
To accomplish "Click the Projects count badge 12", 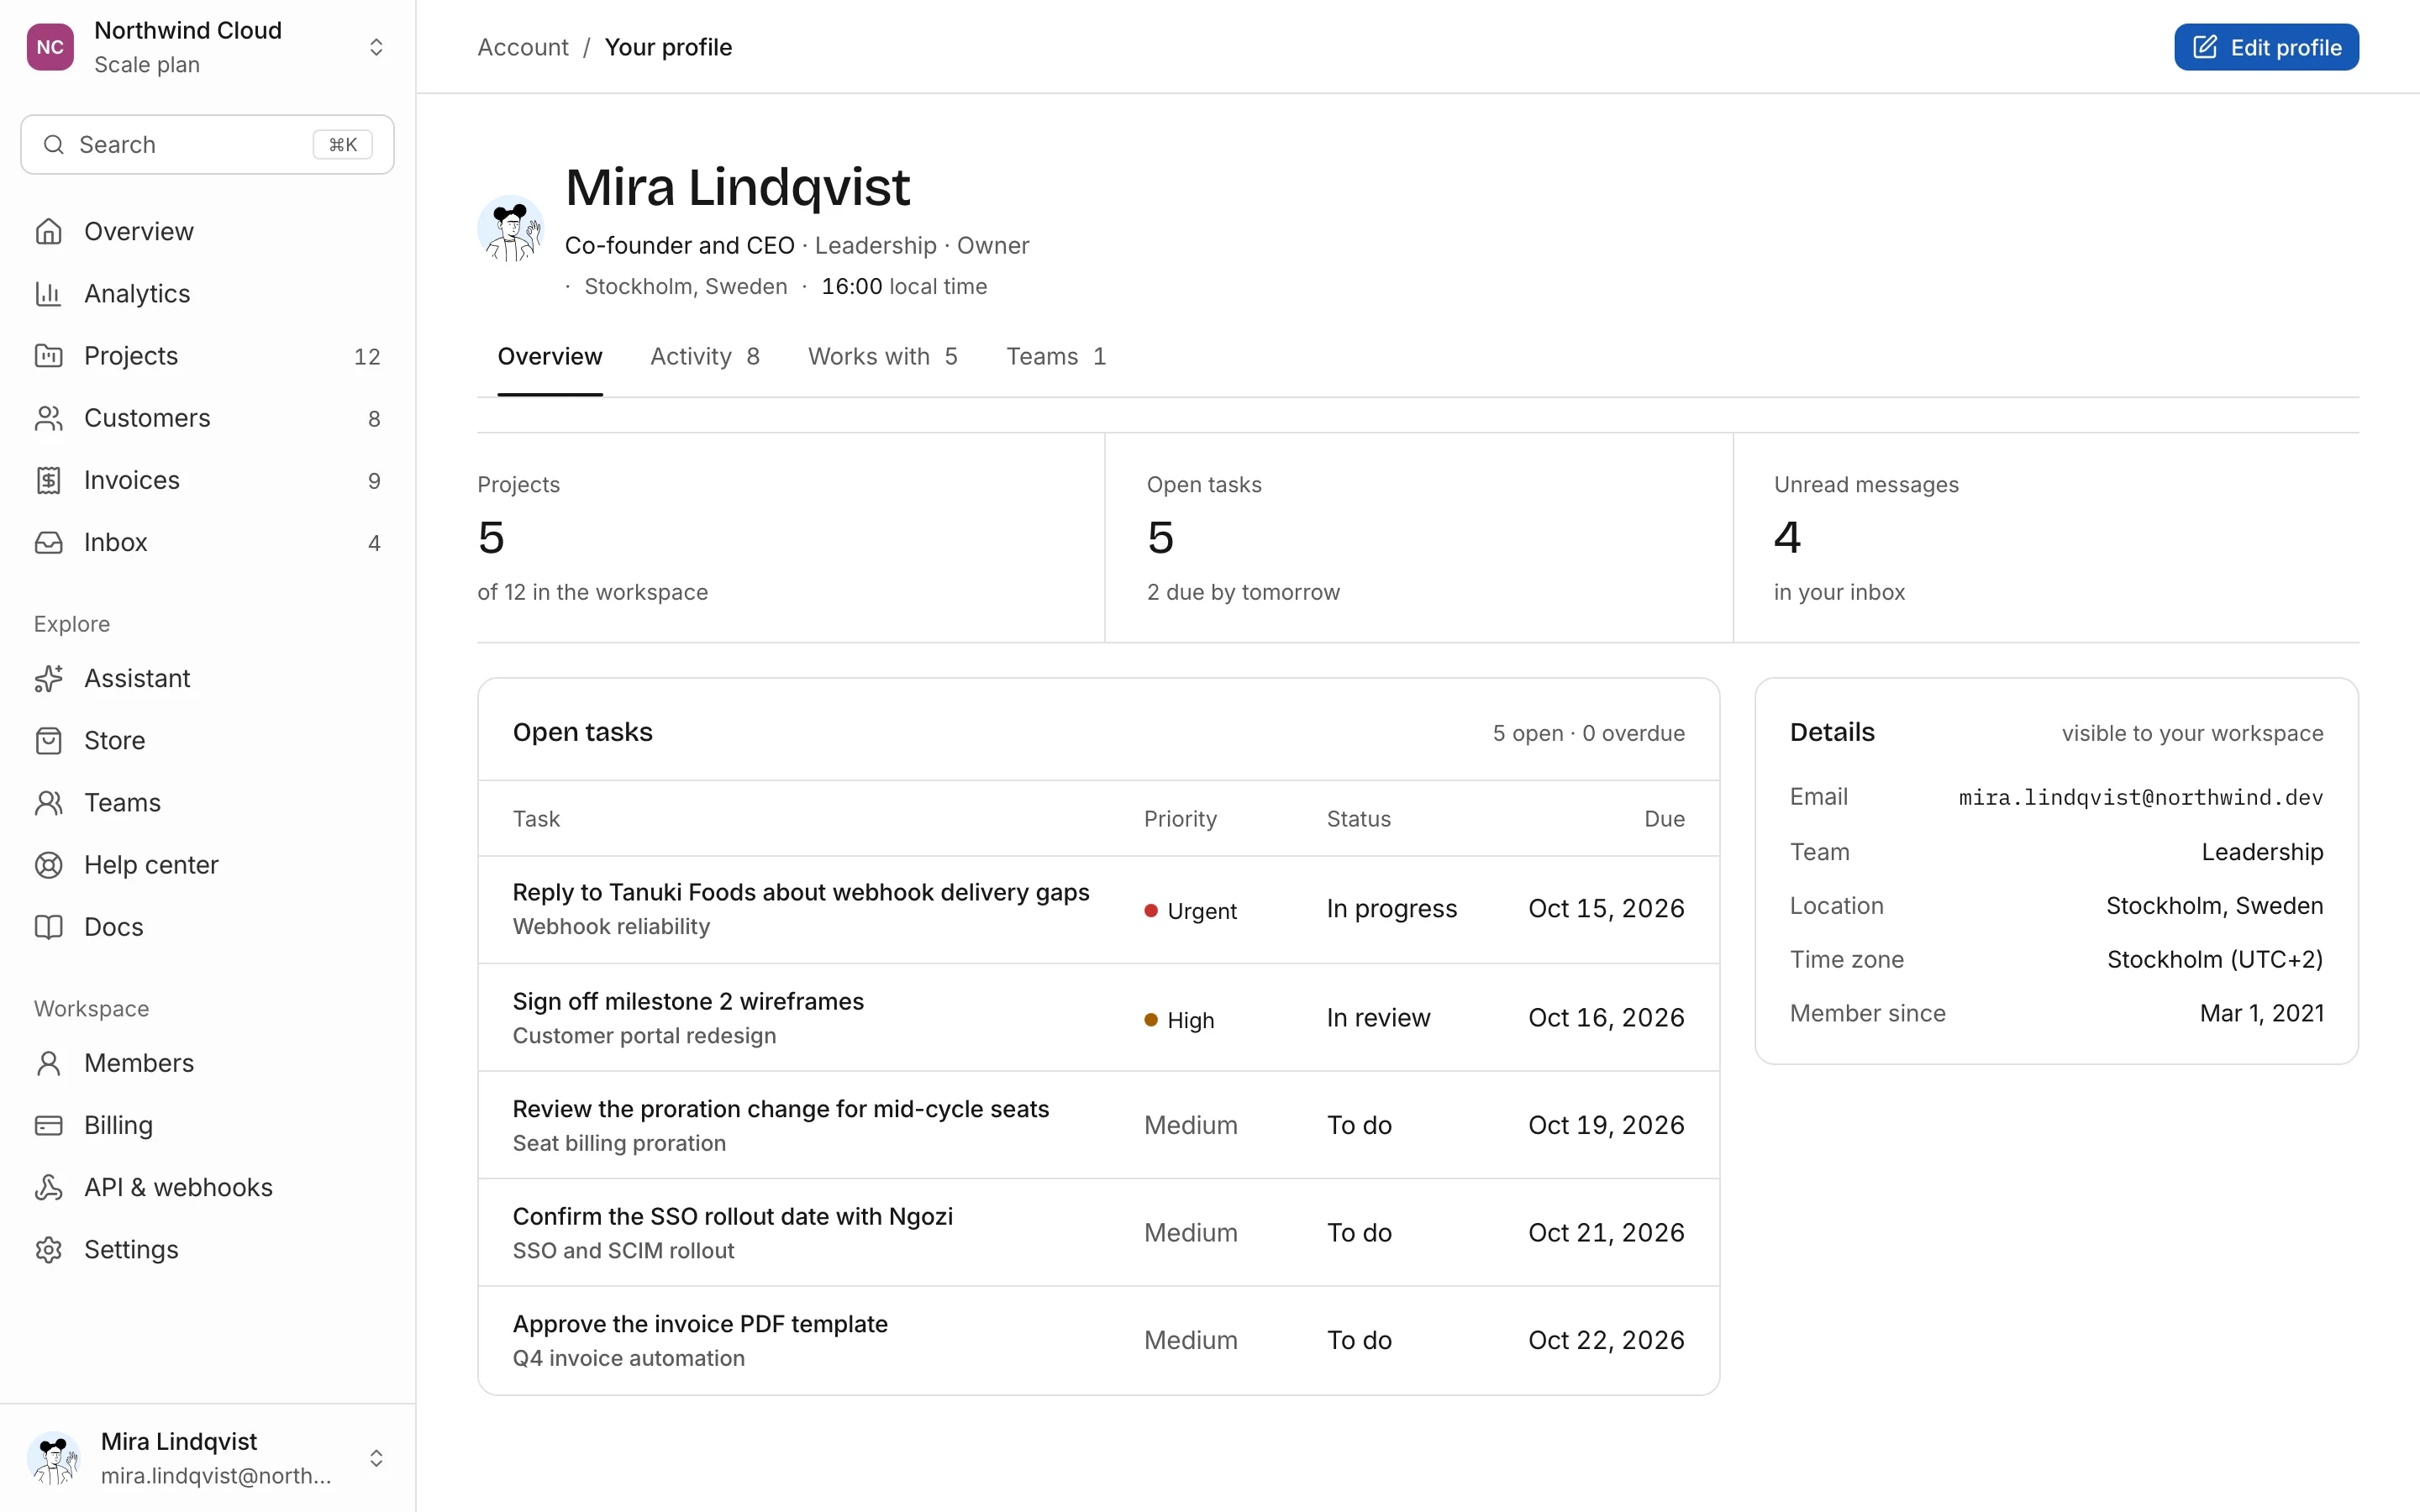I will pyautogui.click(x=367, y=356).
